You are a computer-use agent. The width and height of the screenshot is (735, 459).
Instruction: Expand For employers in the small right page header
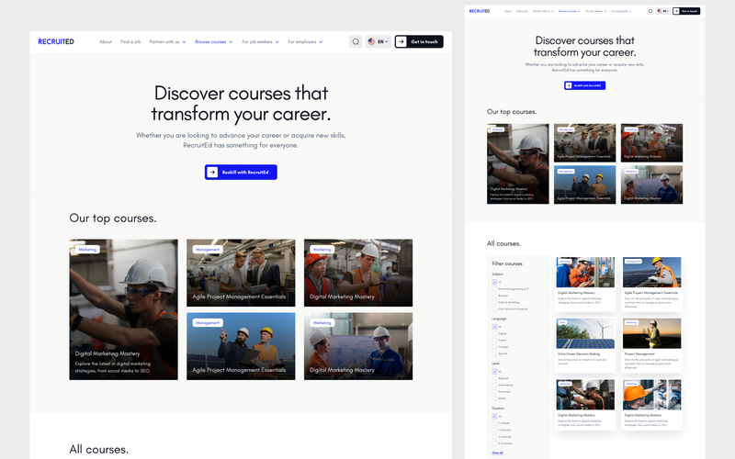pyautogui.click(x=622, y=11)
